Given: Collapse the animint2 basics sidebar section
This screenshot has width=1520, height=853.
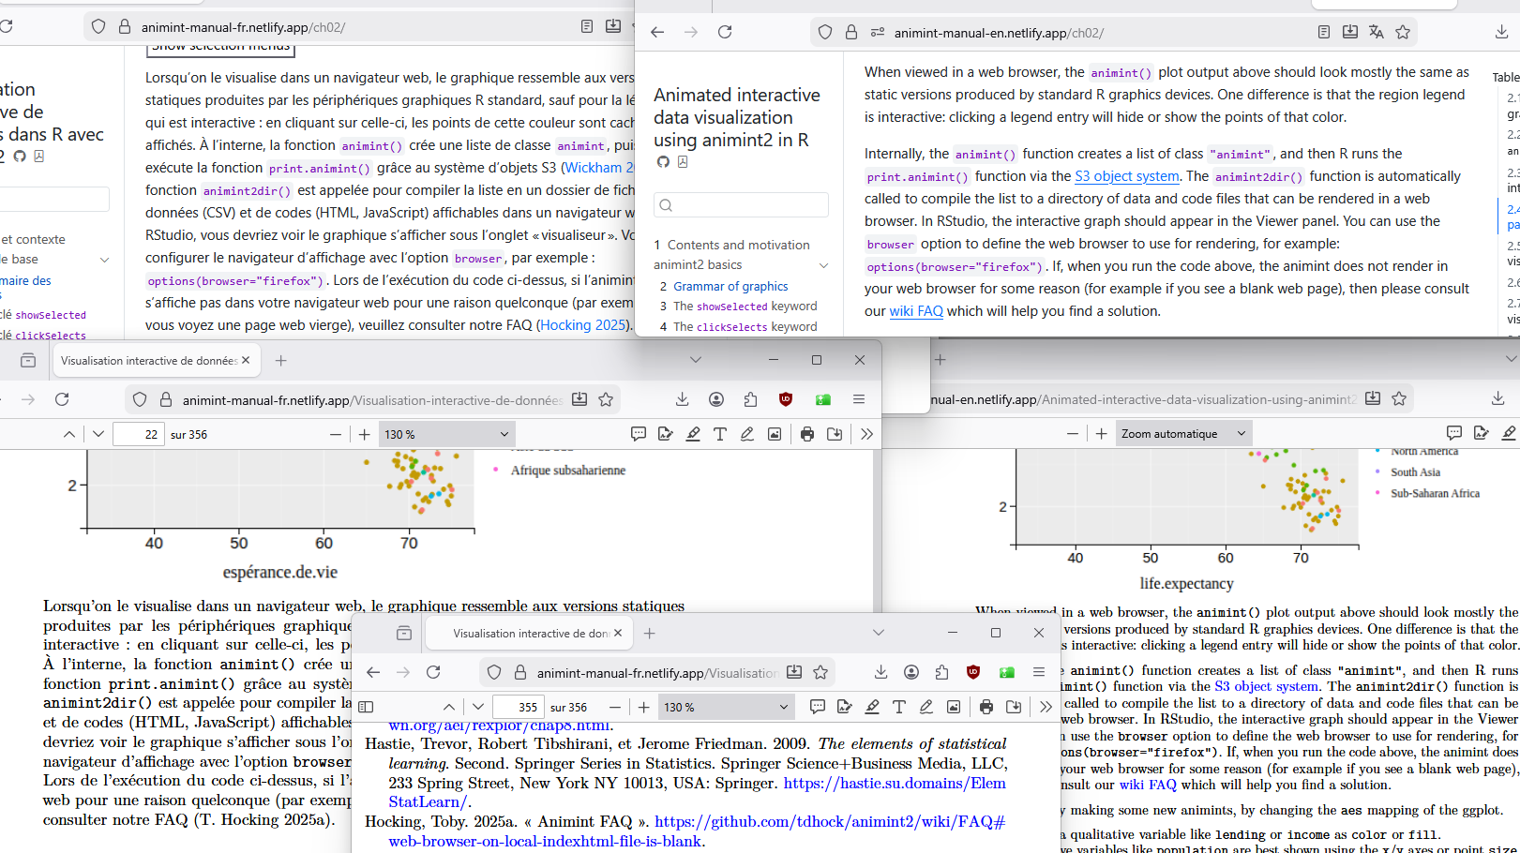Looking at the screenshot, I should tap(823, 265).
